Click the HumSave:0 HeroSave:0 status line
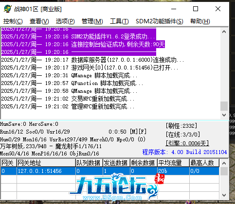 (29, 124)
